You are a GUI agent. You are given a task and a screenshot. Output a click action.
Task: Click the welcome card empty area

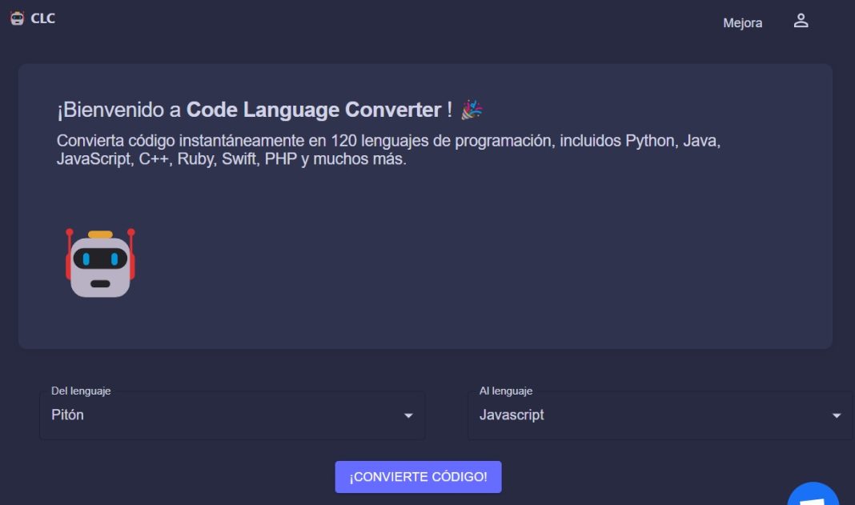click(x=480, y=262)
